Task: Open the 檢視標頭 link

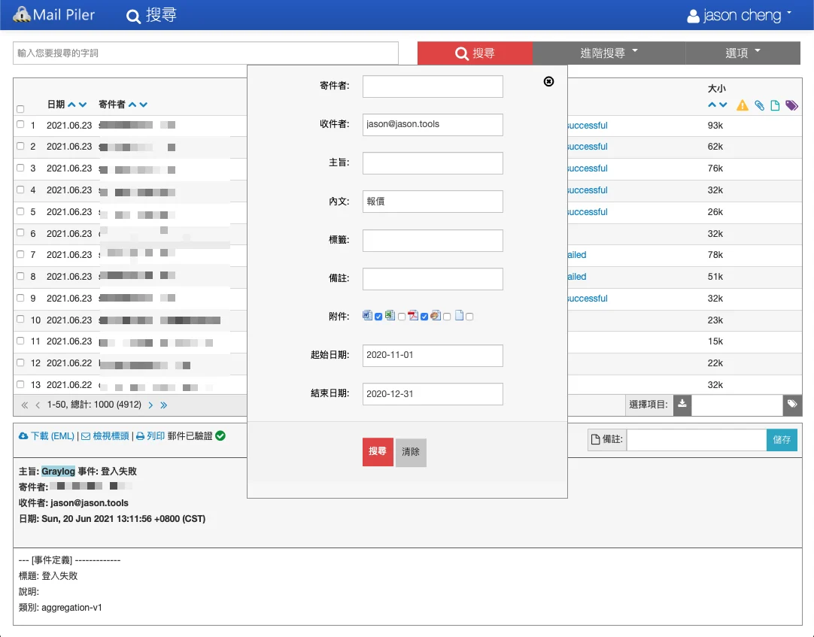Action: tap(105, 436)
